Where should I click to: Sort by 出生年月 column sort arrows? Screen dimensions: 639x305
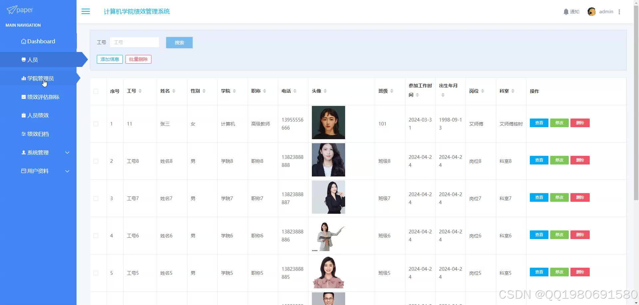pyautogui.click(x=443, y=95)
